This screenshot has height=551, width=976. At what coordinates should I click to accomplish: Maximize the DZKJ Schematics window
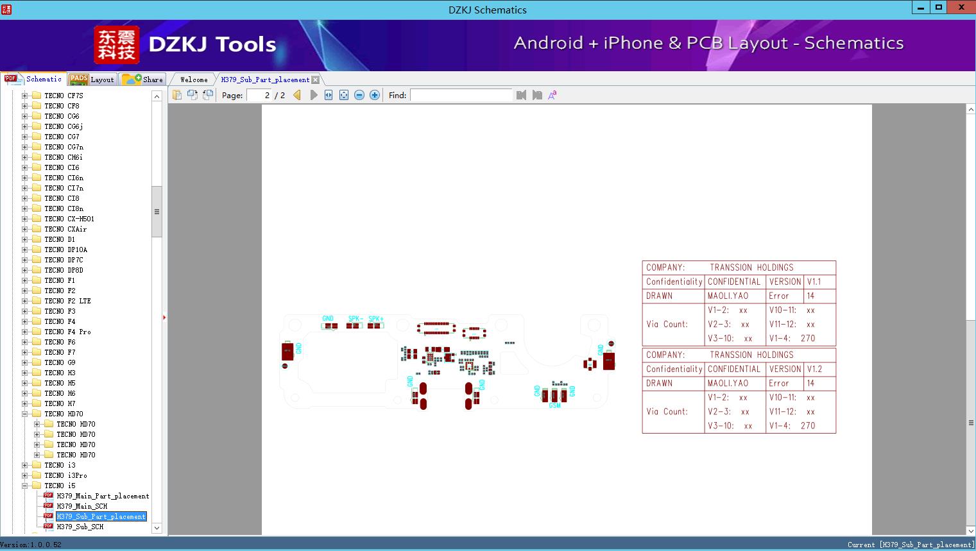coord(939,7)
